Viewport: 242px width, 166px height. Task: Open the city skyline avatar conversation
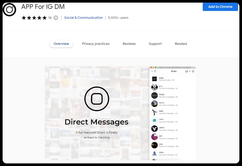pos(155,104)
